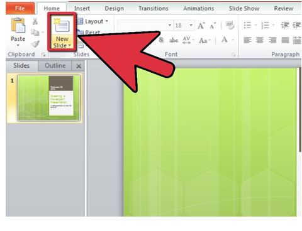Click the File button

point(20,8)
